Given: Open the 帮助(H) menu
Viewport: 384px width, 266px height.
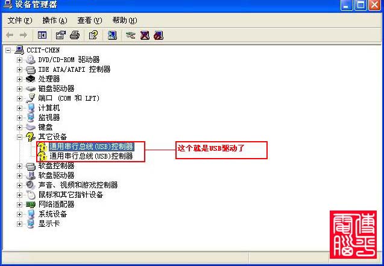Looking at the screenshot, I should (125, 21).
